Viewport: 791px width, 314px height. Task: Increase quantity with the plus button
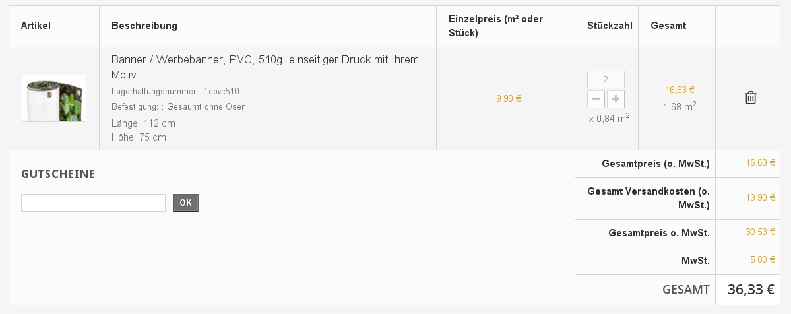point(616,99)
